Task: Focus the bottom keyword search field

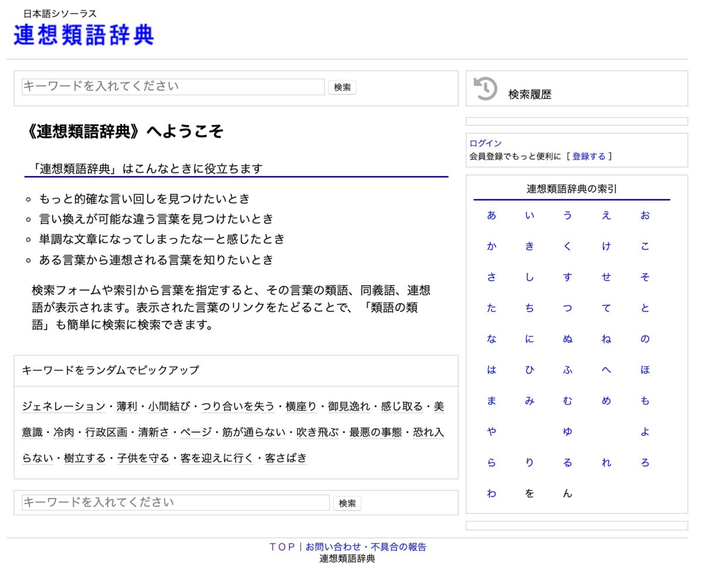Action: click(175, 503)
